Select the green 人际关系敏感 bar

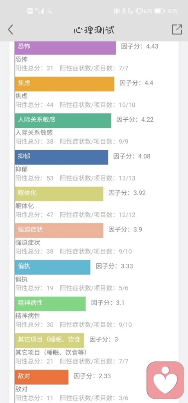(63, 120)
